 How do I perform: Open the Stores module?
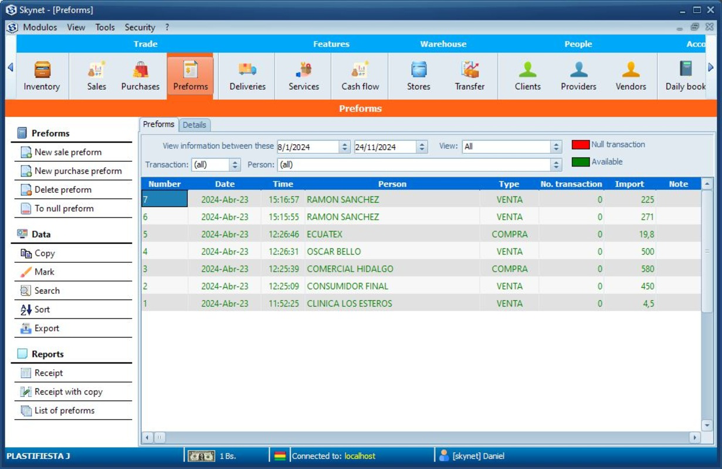pyautogui.click(x=419, y=76)
